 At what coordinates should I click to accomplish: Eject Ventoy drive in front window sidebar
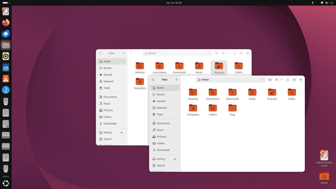(175, 159)
